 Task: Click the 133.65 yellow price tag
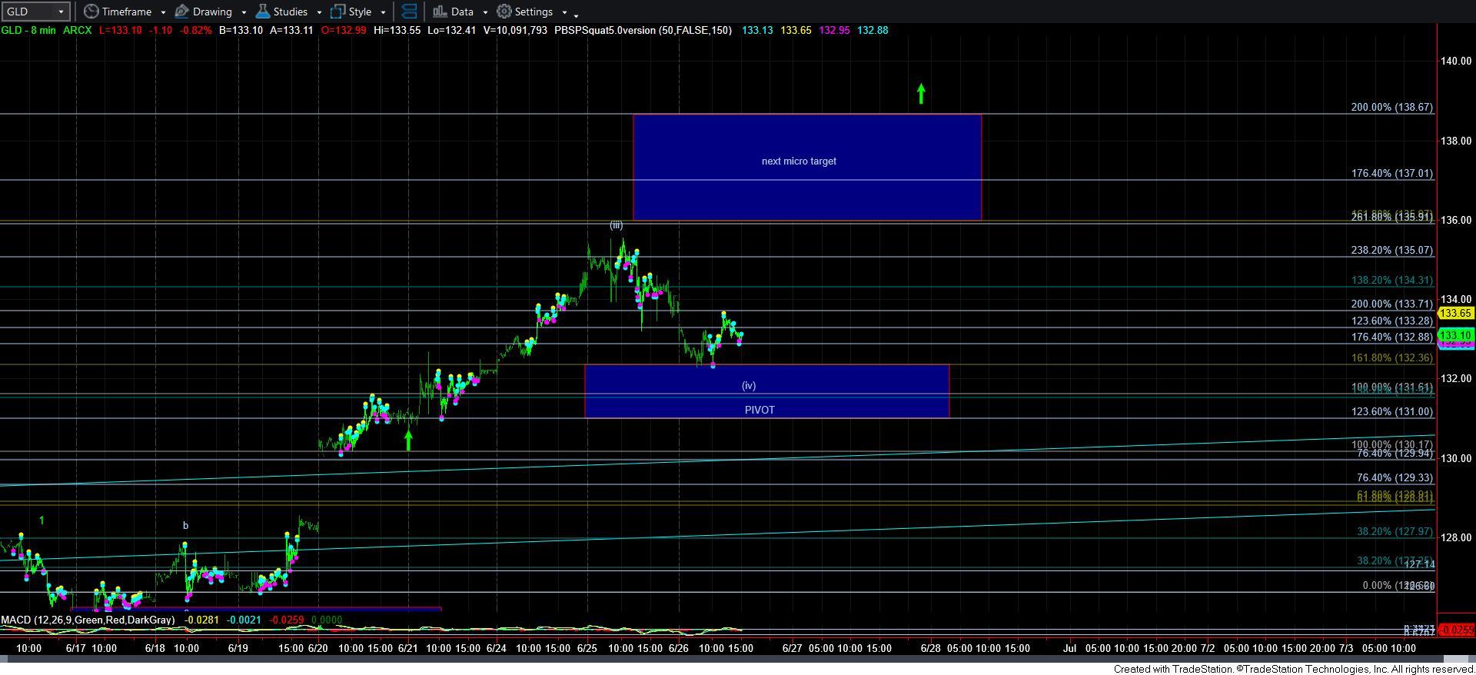[x=1455, y=313]
